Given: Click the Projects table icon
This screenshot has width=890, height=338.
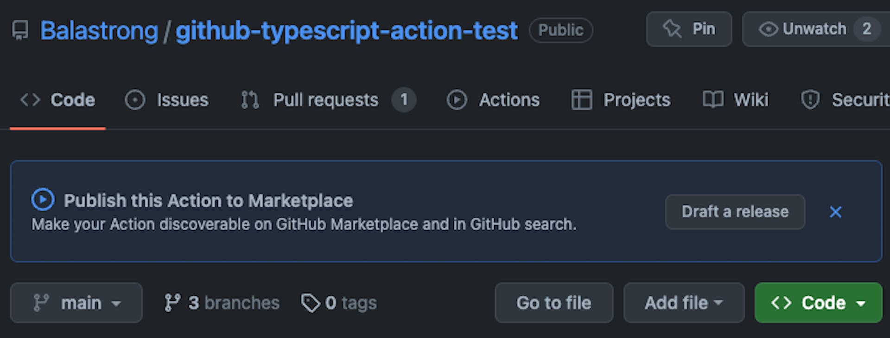Looking at the screenshot, I should pyautogui.click(x=581, y=100).
